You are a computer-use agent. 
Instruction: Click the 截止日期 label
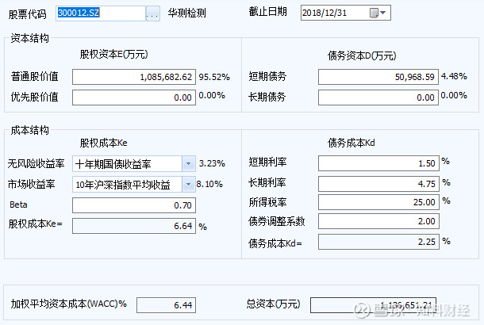(268, 12)
